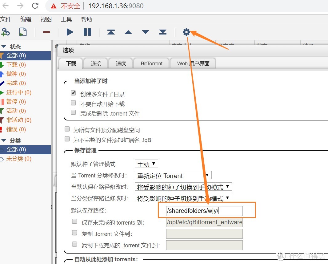Open the 文件 menu
Screen dimensions: 328x264
pyautogui.click(x=6, y=19)
